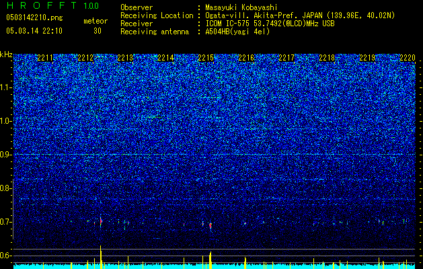Image resolution: width=423 pixels, height=269 pixels.
Task: Click the 1.1 kHz axis label
Action: click(x=6, y=87)
